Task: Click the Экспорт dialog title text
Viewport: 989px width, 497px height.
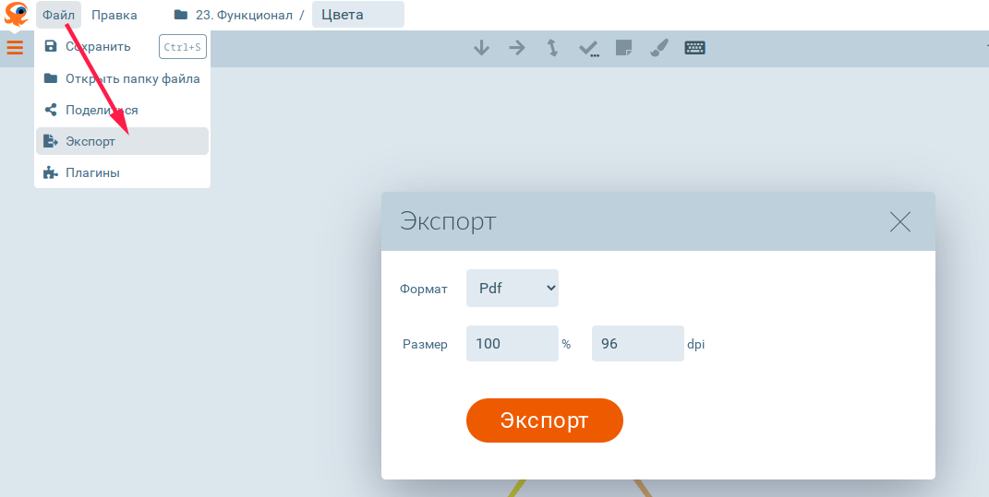Action: (448, 221)
